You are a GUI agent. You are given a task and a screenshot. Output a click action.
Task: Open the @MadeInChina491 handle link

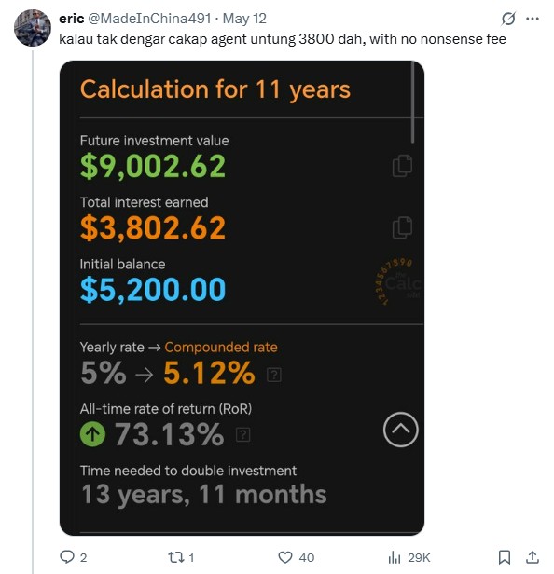click(149, 19)
